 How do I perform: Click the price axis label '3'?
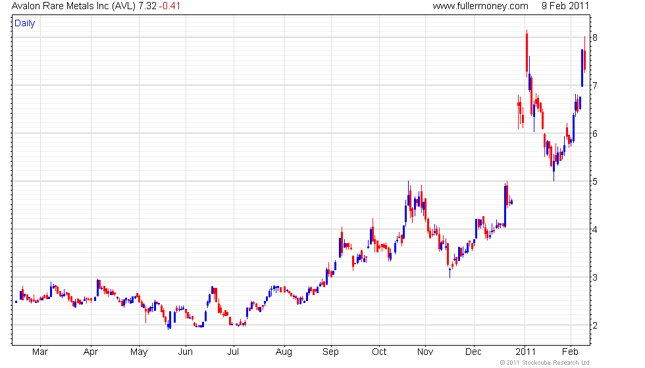(595, 277)
